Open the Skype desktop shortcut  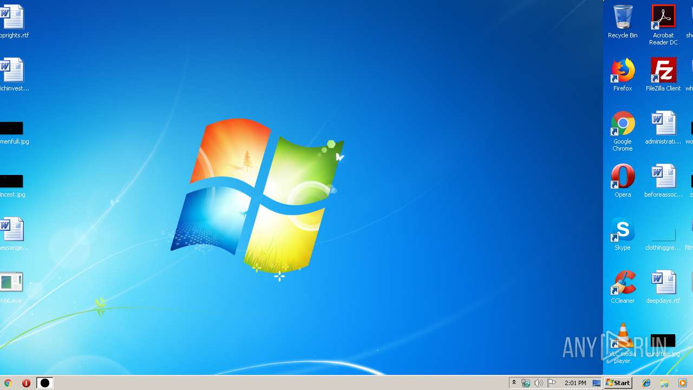click(623, 234)
